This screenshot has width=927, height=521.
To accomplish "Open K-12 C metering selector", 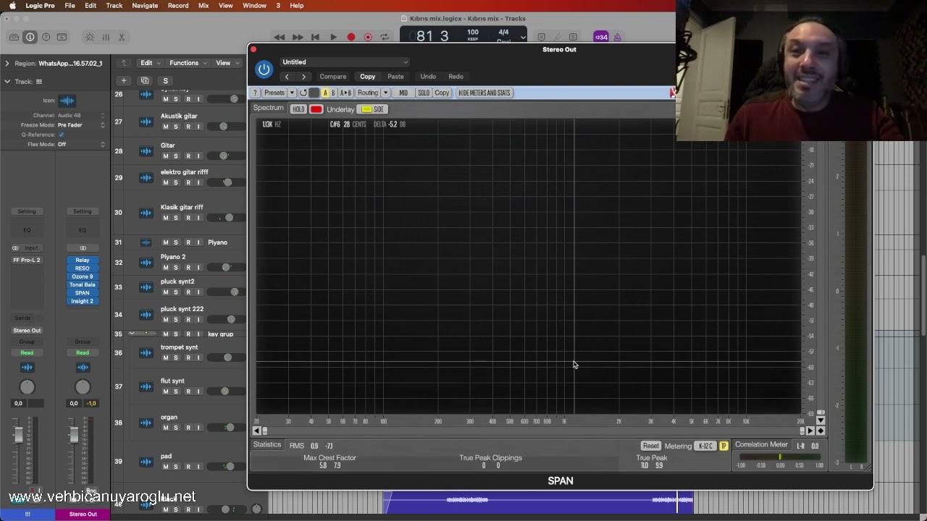I will pyautogui.click(x=705, y=446).
